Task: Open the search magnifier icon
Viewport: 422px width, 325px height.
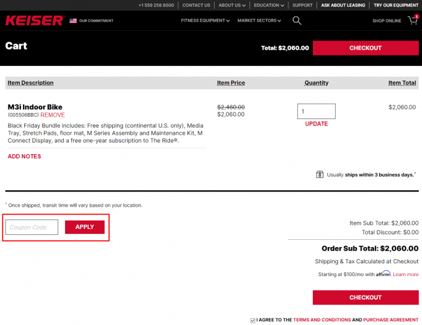Action: coord(297,21)
